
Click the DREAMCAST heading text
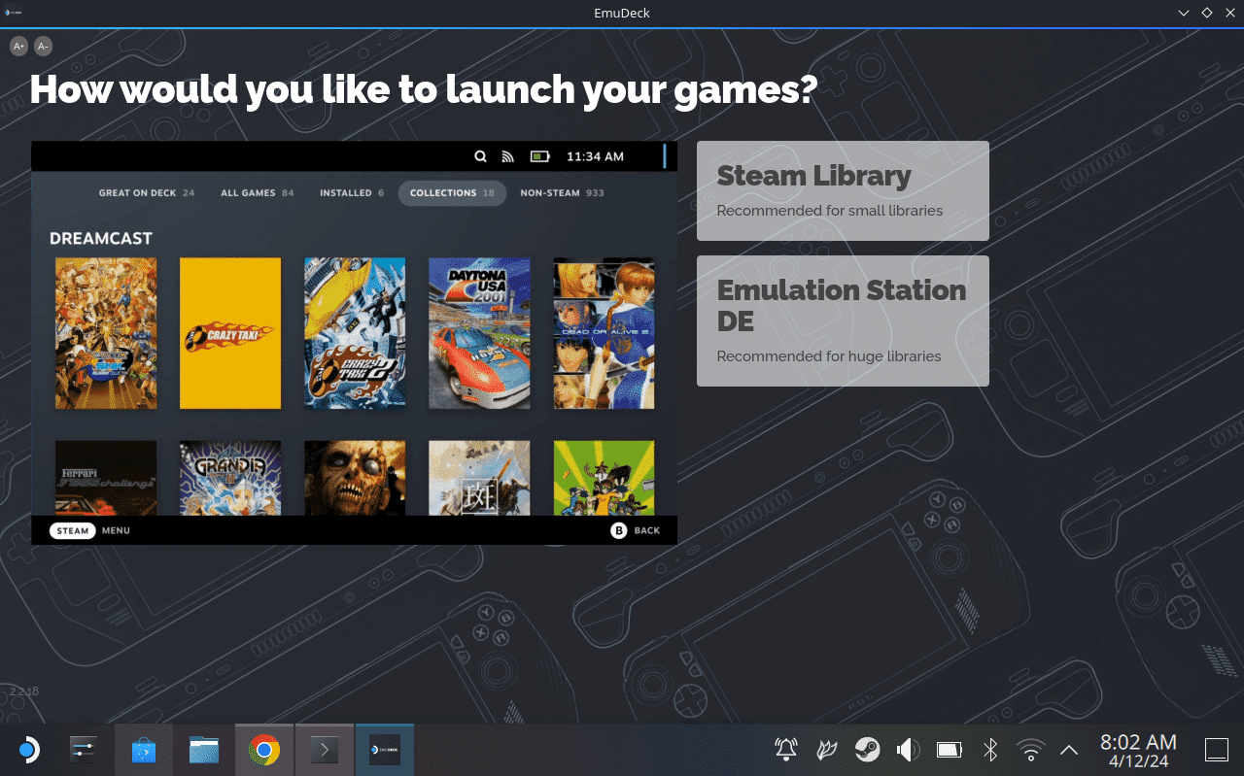pos(101,238)
